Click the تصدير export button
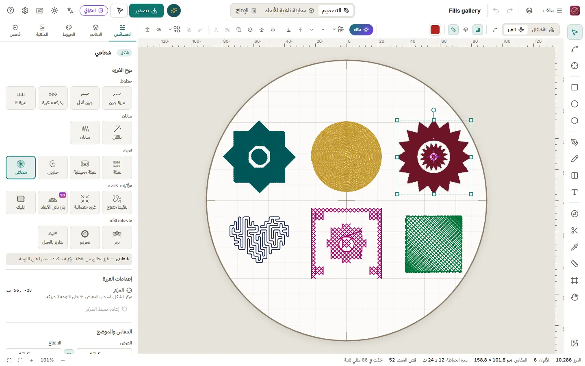585x366 pixels. click(x=146, y=11)
